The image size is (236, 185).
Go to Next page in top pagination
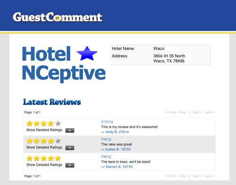click(197, 113)
